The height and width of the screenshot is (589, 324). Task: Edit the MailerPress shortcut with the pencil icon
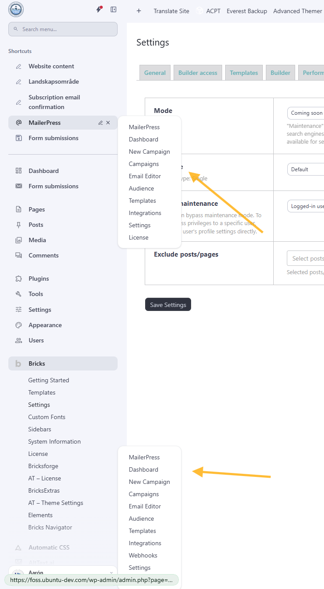point(101,123)
